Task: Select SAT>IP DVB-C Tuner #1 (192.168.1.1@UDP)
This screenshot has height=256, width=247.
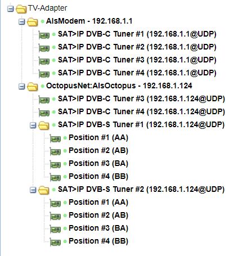Action: tap(137, 34)
